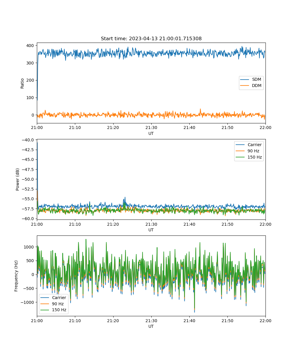
Task: Select the DDM legend entry
Action: tap(257, 85)
